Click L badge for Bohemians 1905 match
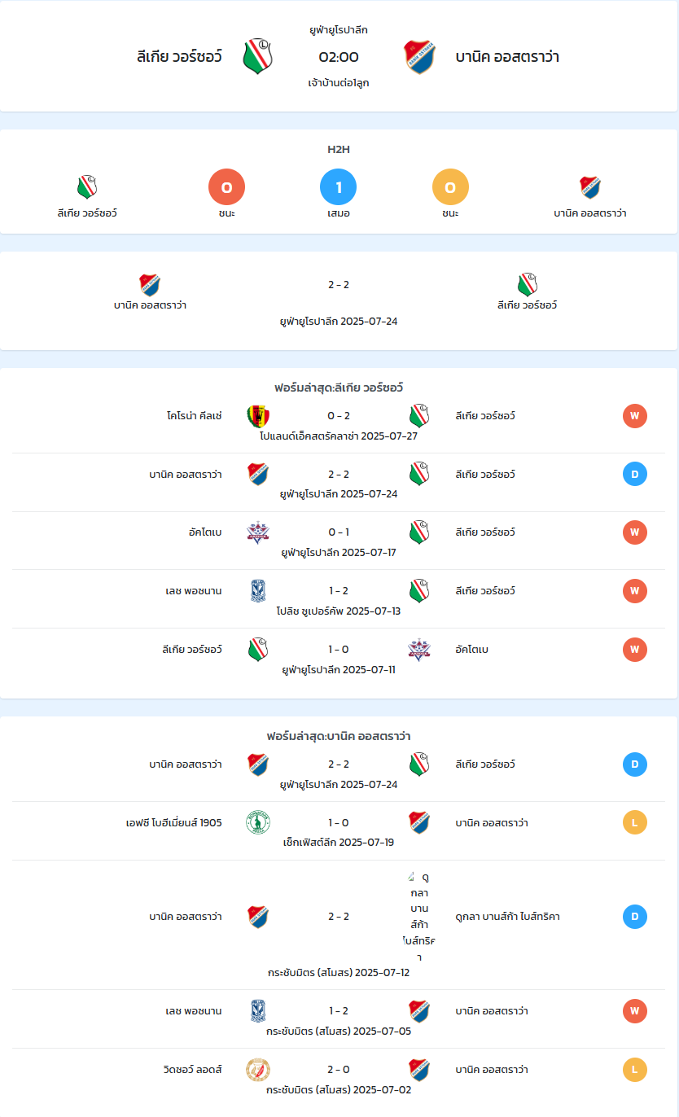Viewport: 679px width, 1117px height. coord(635,823)
